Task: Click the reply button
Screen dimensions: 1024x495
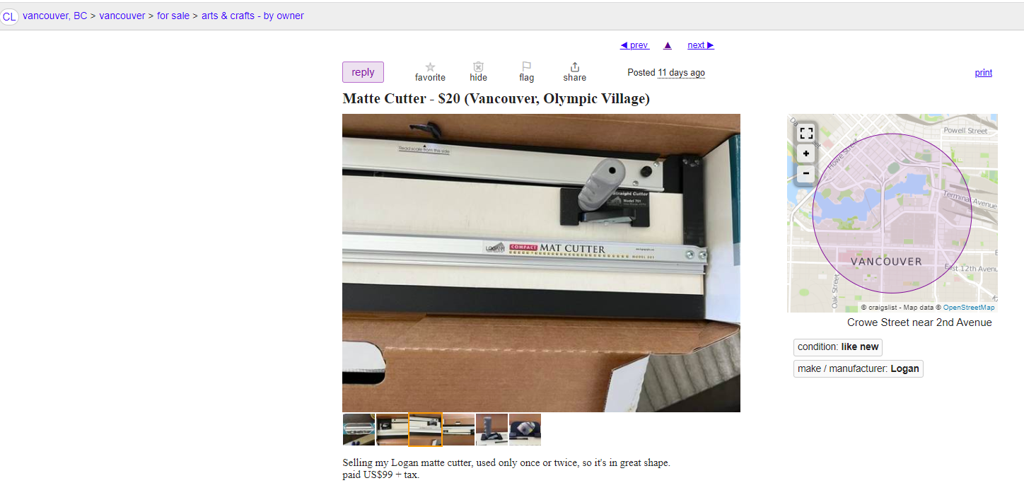Action: (x=363, y=72)
